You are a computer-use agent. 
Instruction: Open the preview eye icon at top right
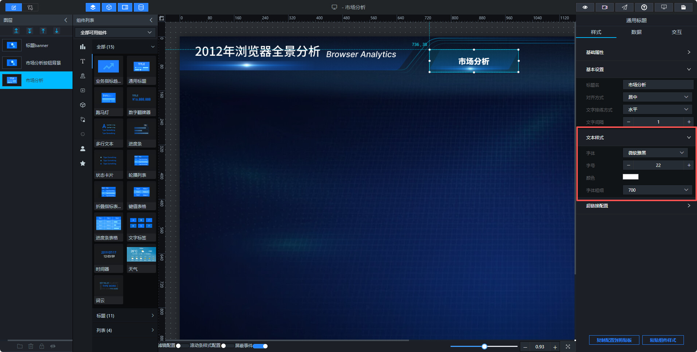pyautogui.click(x=585, y=7)
